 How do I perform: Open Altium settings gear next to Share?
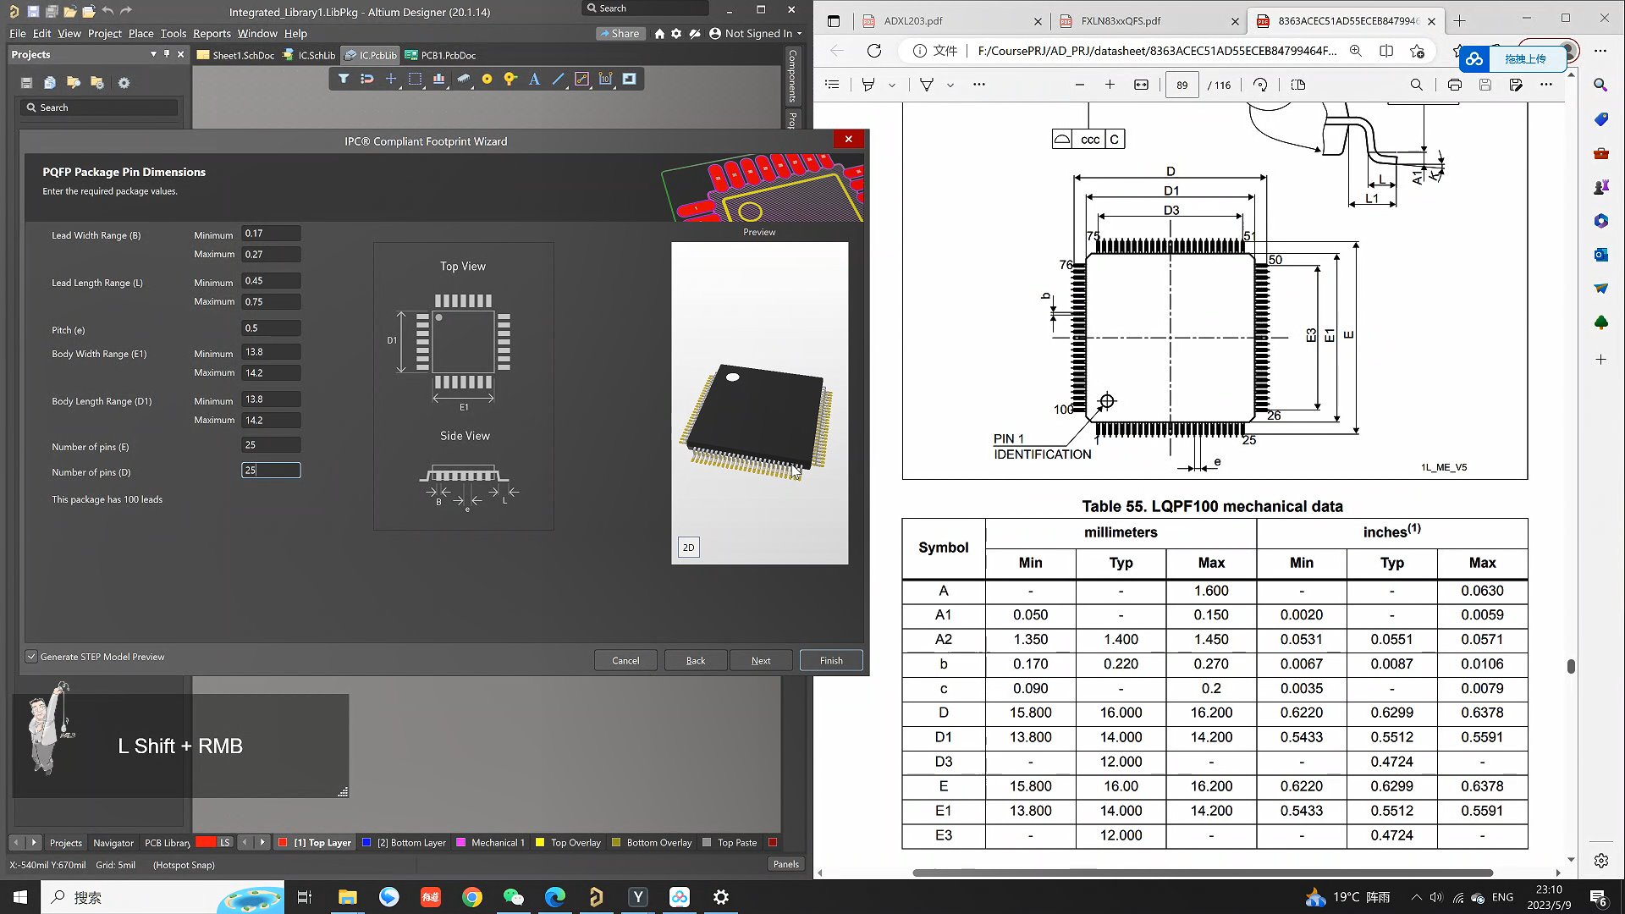(676, 34)
